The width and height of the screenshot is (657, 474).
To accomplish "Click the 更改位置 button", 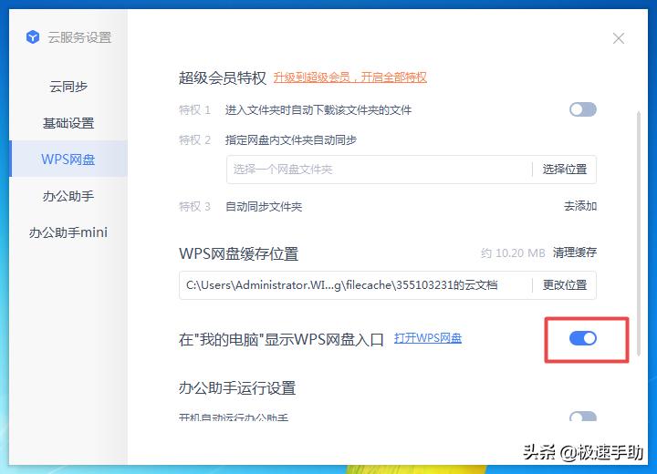I will pos(565,285).
